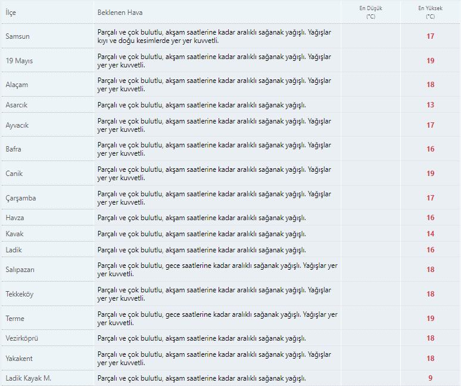Click Asarcık's highest temperature 13

coord(431,105)
